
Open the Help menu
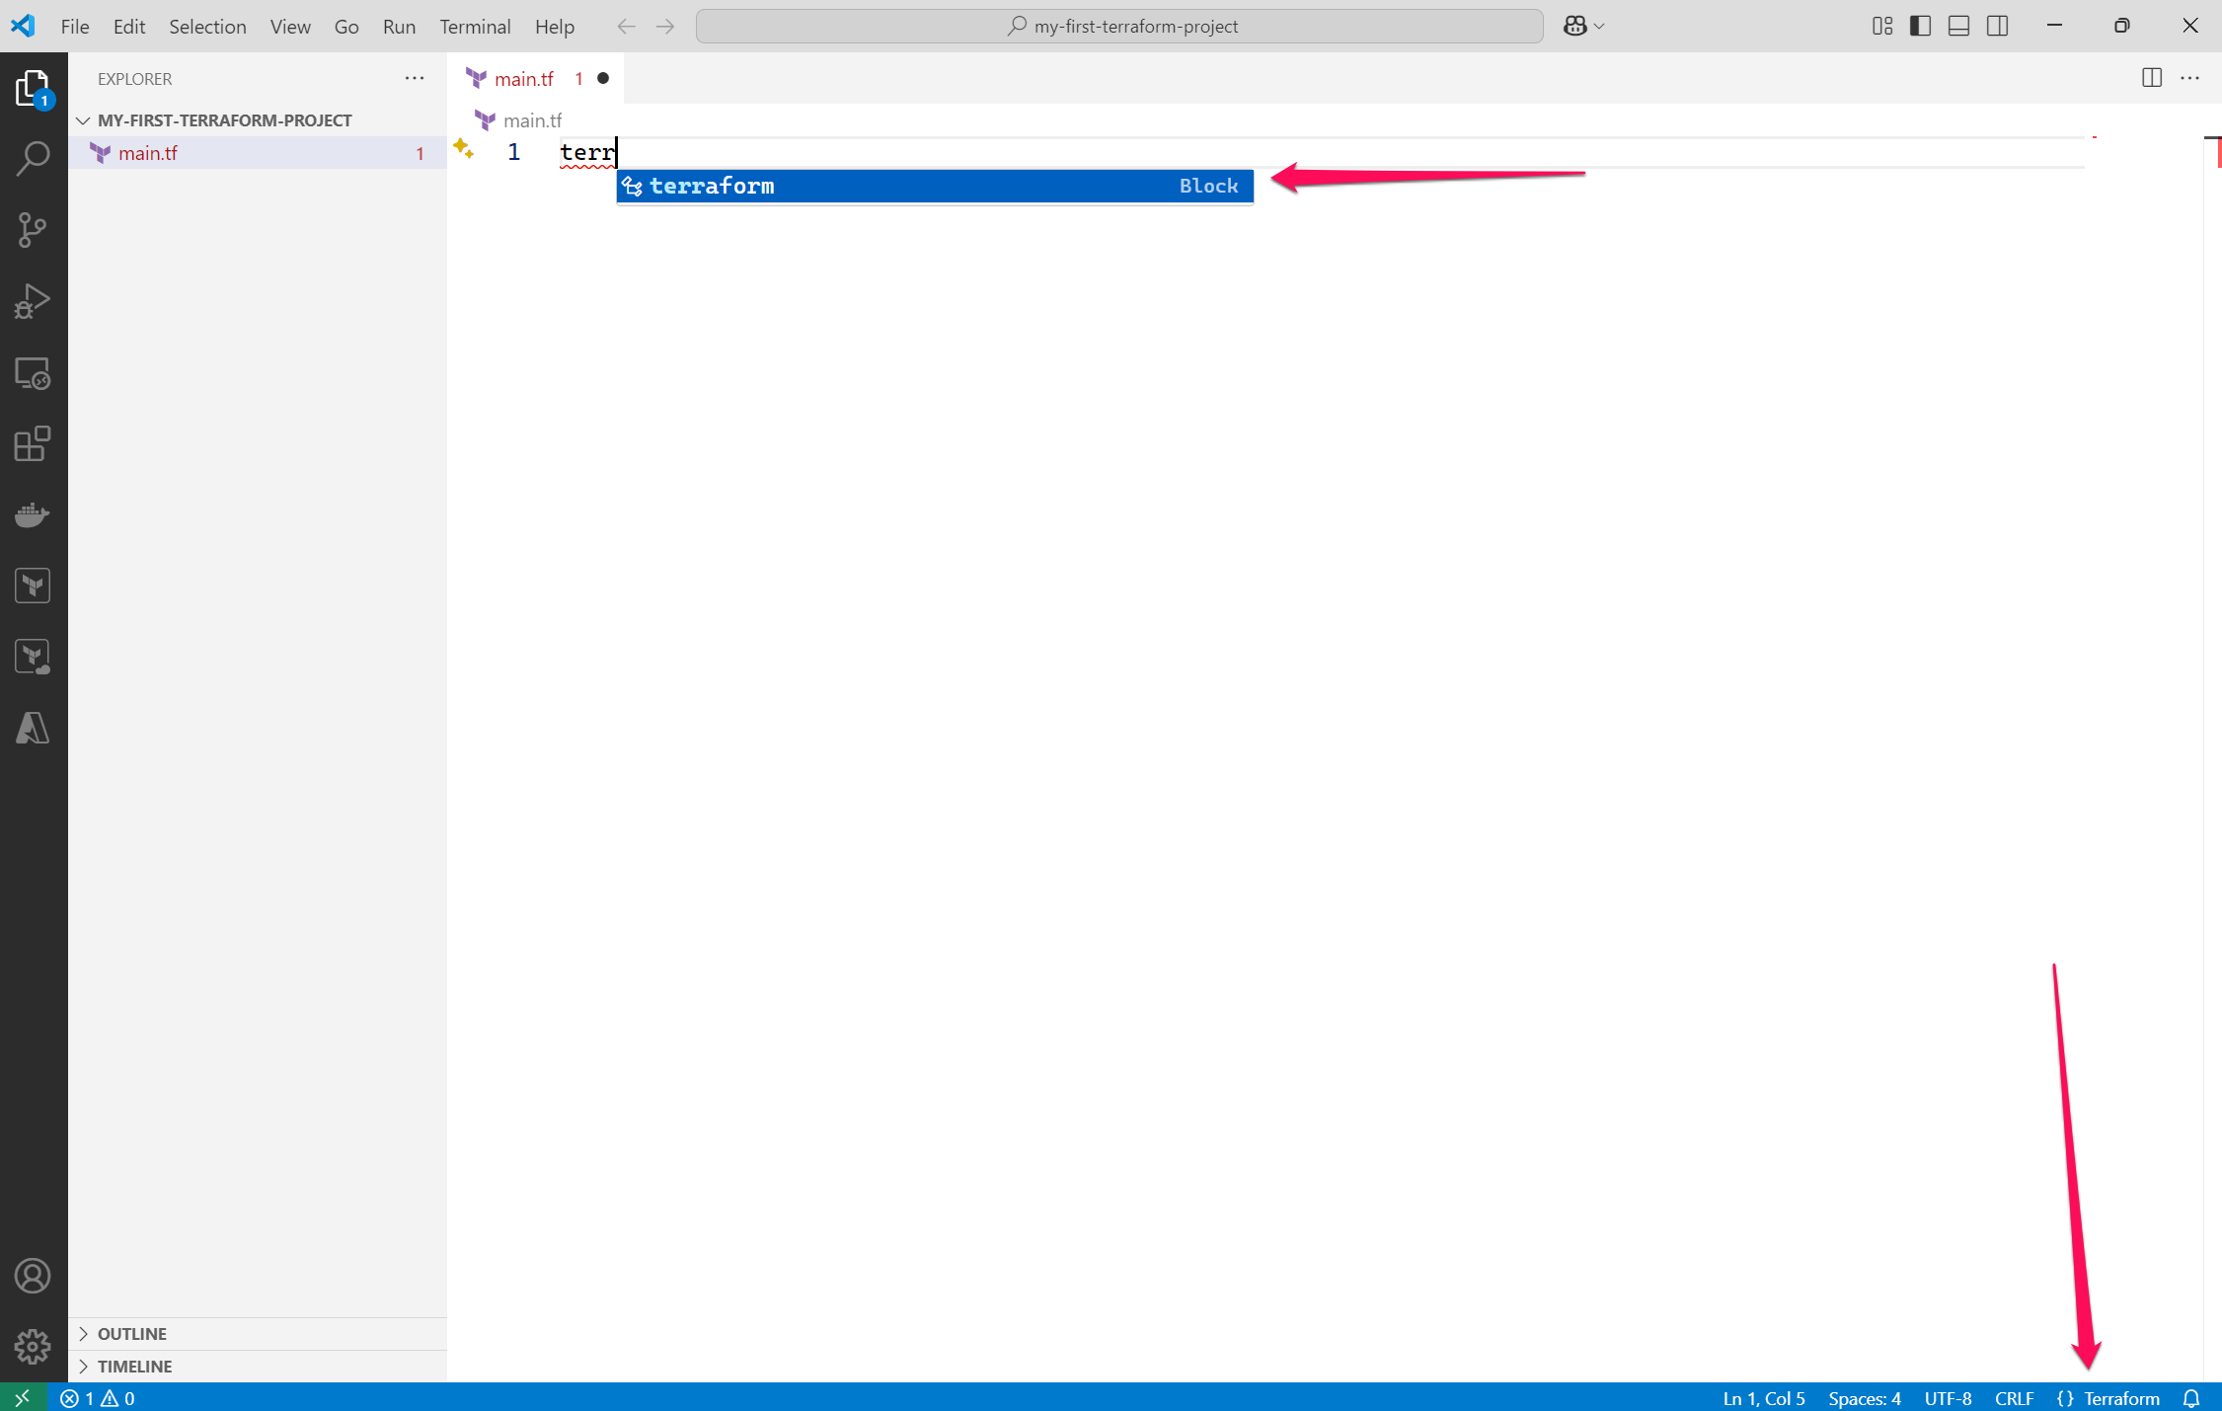(x=554, y=27)
